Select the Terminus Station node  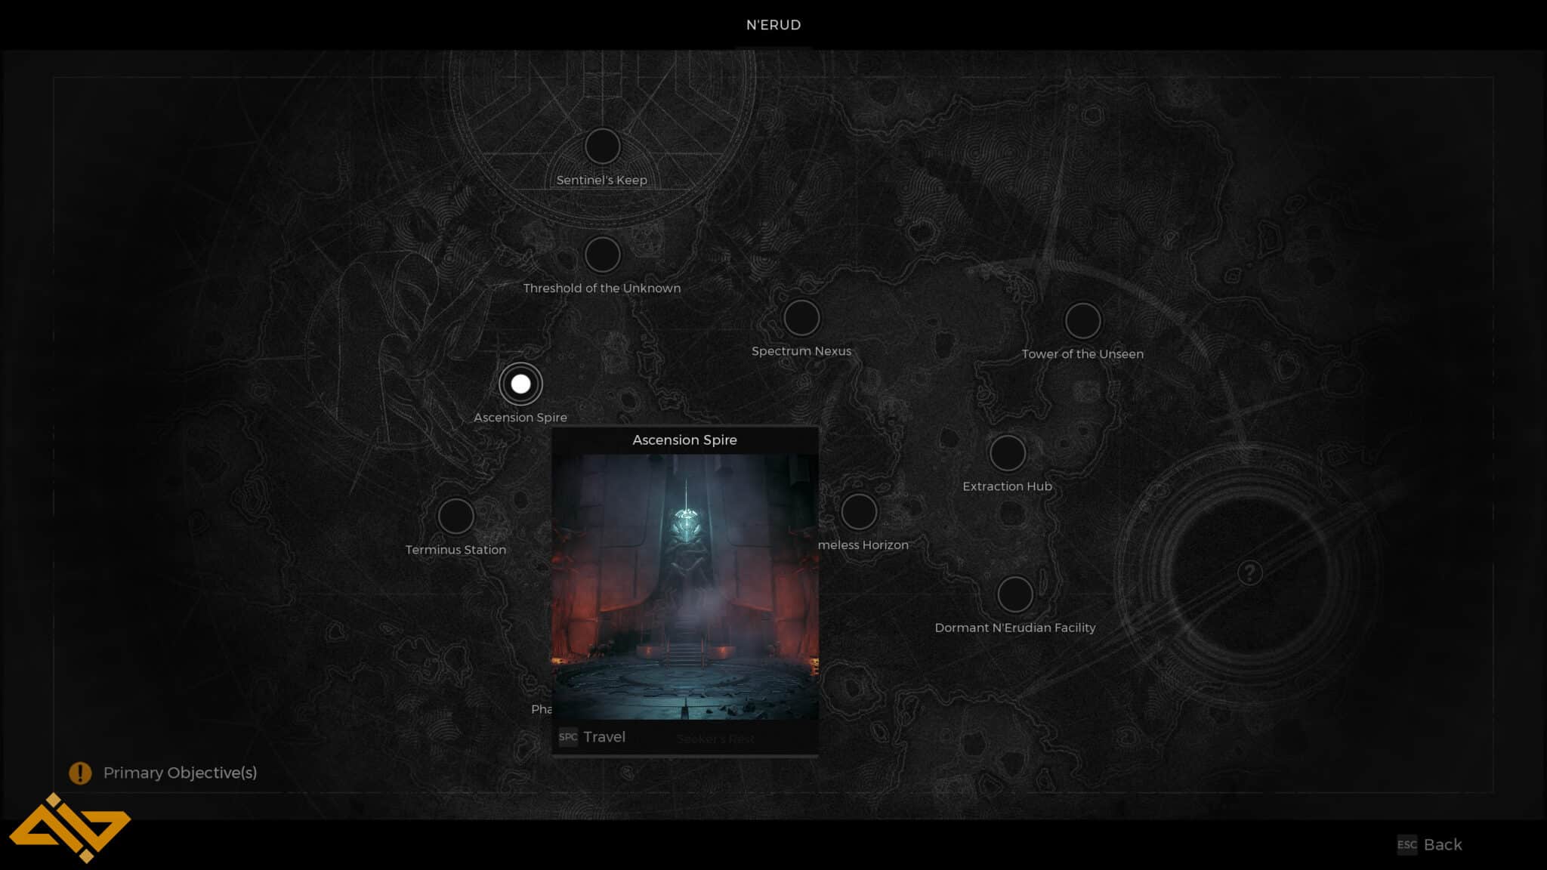click(455, 516)
